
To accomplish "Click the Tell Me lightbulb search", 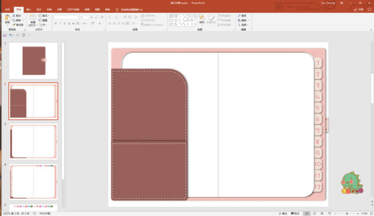I will 117,9.
